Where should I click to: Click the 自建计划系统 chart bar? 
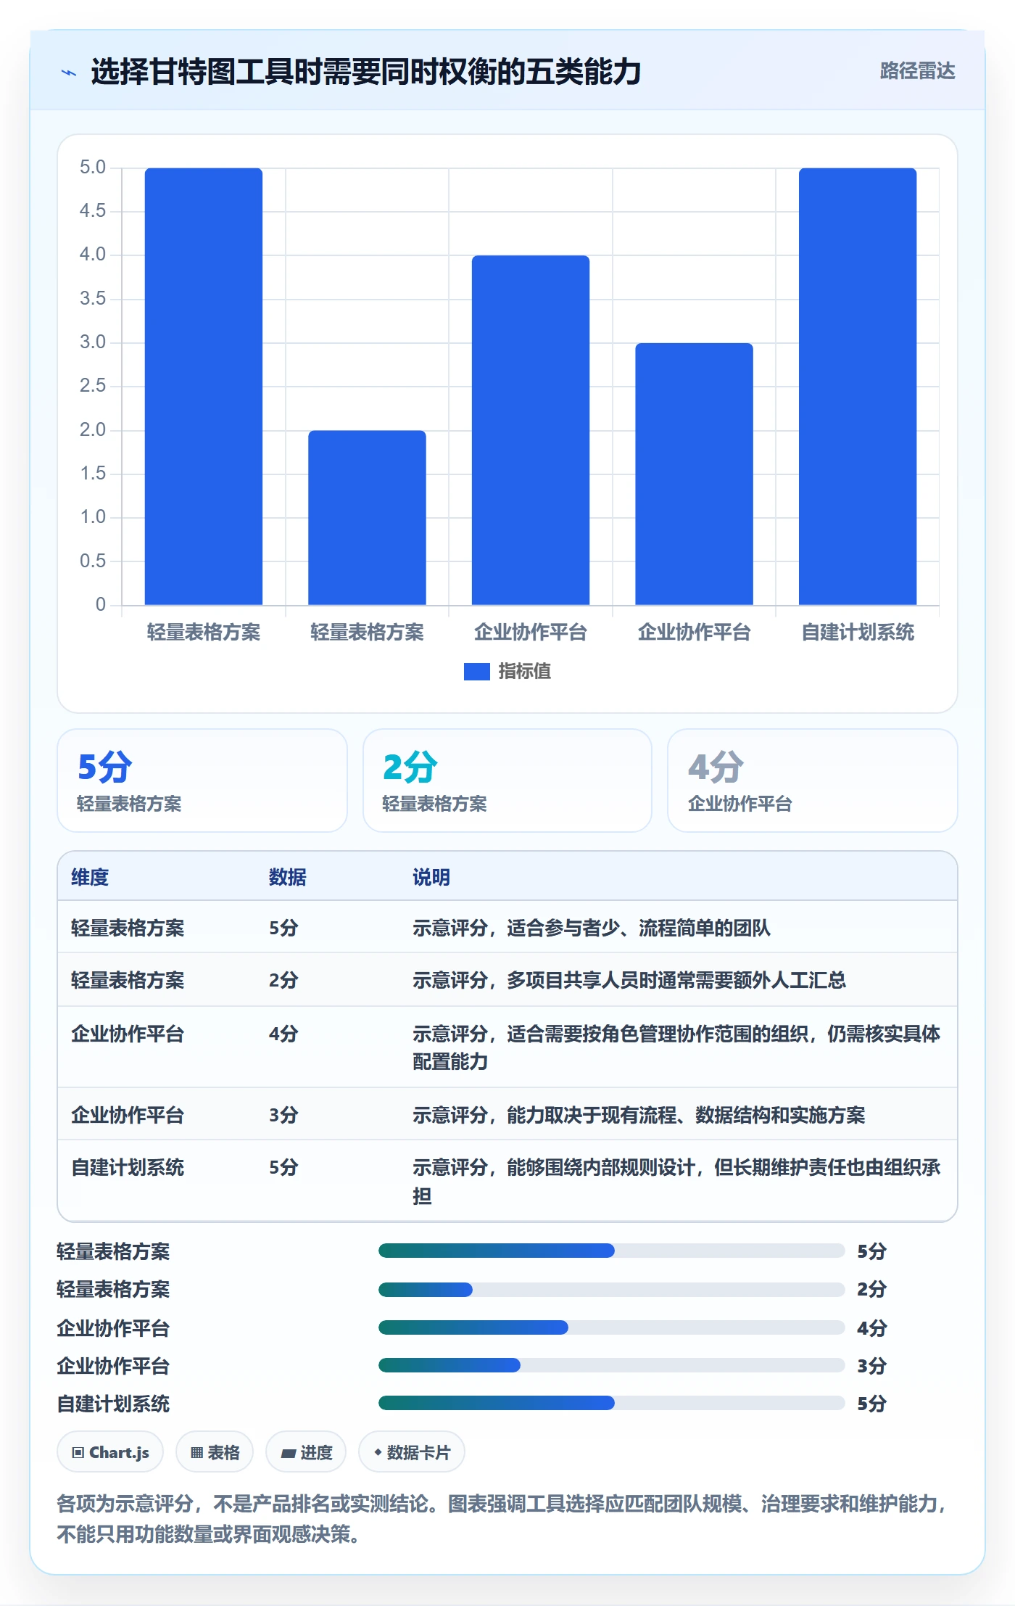[858, 387]
